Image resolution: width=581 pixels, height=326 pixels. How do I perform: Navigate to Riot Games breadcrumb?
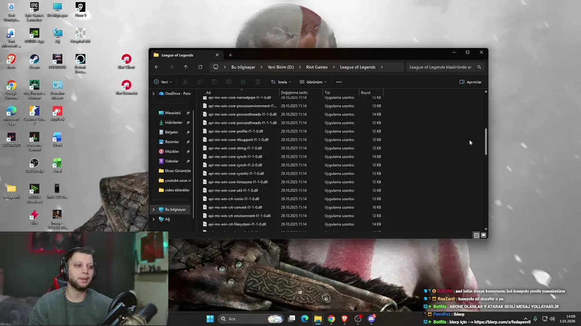(x=317, y=67)
